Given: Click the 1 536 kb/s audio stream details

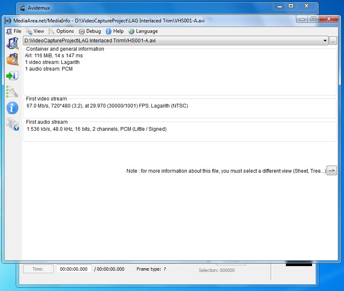Looking at the screenshot, I should point(97,129).
